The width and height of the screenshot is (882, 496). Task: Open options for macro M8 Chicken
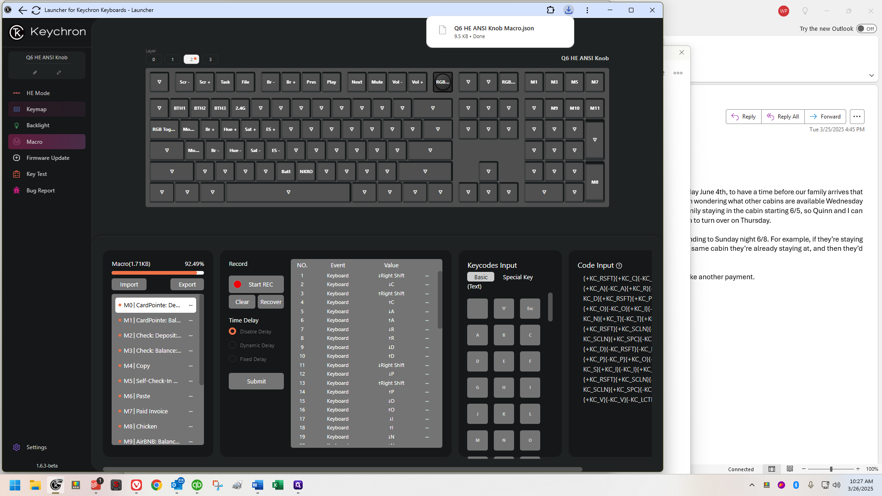[x=191, y=427]
